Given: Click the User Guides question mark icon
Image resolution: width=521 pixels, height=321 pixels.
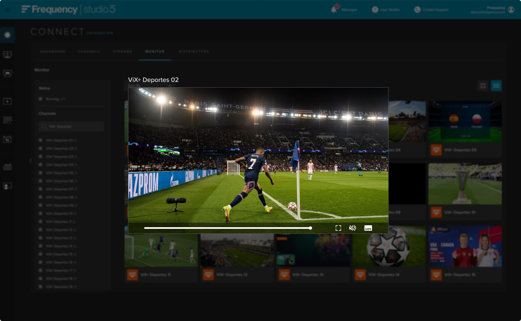Looking at the screenshot, I should point(375,10).
